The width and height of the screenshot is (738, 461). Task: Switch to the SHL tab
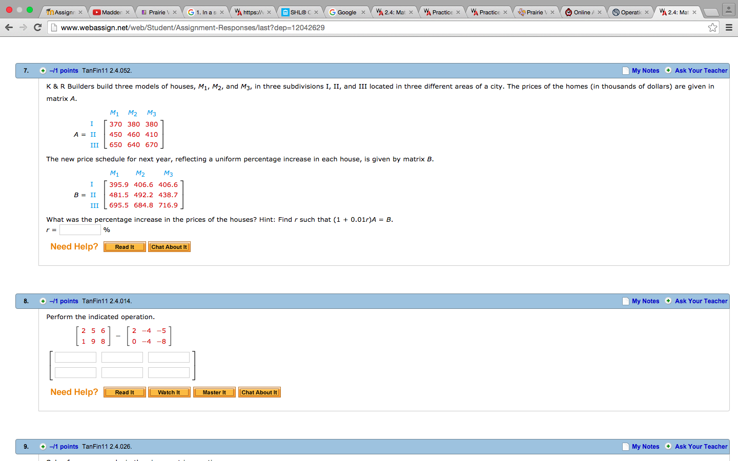pos(300,12)
